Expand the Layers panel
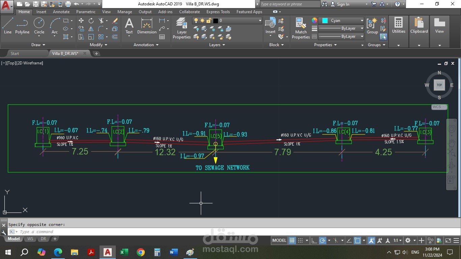The height and width of the screenshot is (259, 461). click(217, 45)
